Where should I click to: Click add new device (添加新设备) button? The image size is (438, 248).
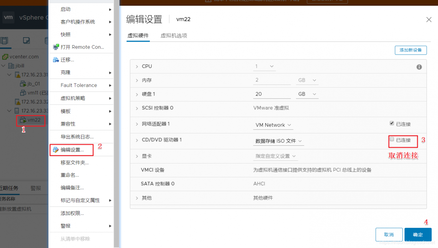coord(411,50)
